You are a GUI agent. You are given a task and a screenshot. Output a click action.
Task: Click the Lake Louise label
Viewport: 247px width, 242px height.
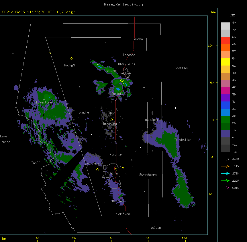pos(5,139)
